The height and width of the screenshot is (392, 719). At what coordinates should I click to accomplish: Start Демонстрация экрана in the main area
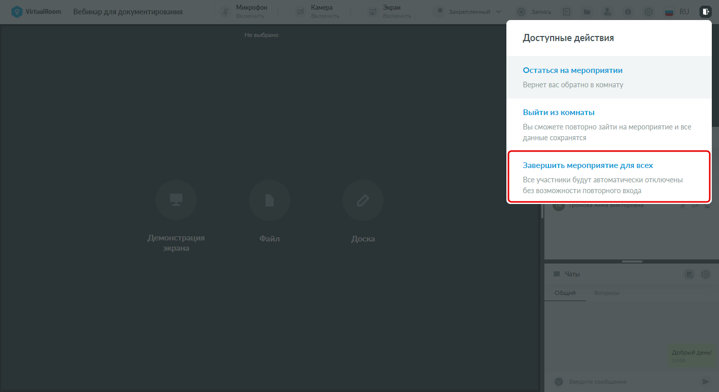pyautogui.click(x=176, y=216)
